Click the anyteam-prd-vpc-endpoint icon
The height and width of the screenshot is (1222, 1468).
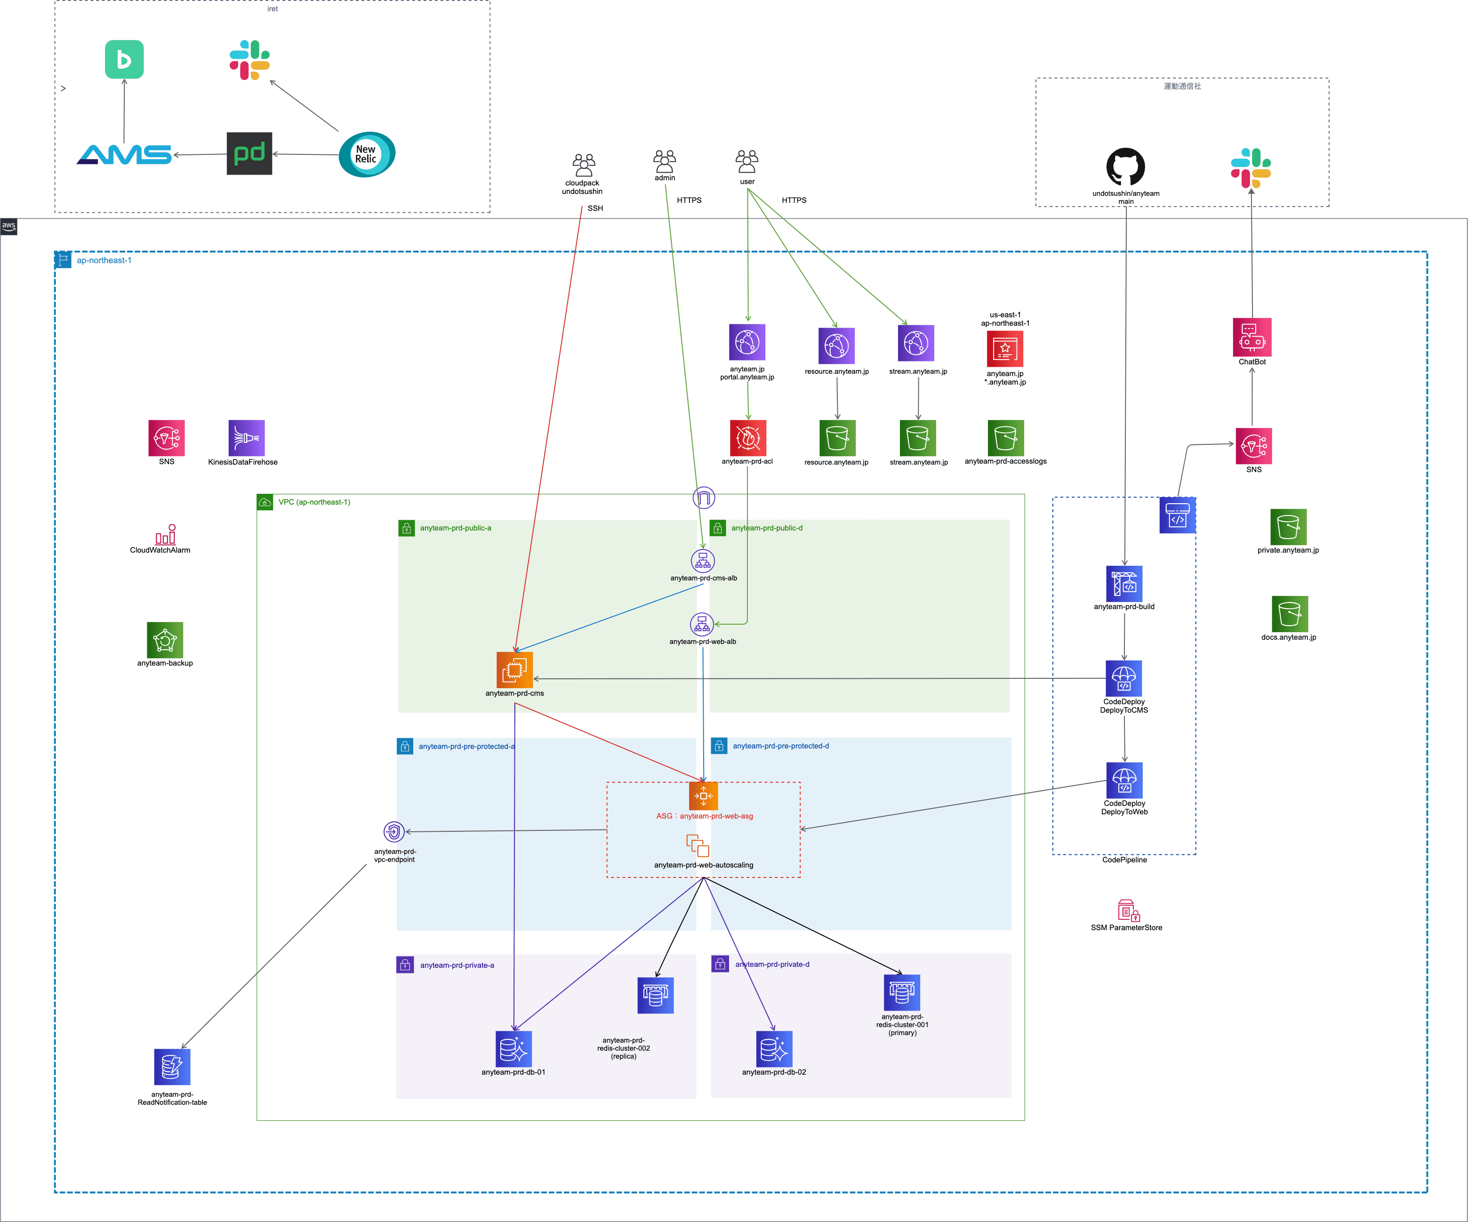pos(394,832)
